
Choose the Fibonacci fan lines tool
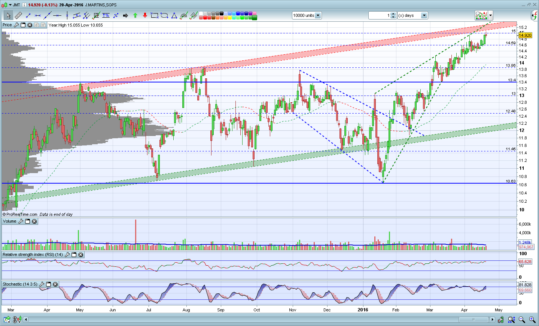pyautogui.click(x=194, y=15)
